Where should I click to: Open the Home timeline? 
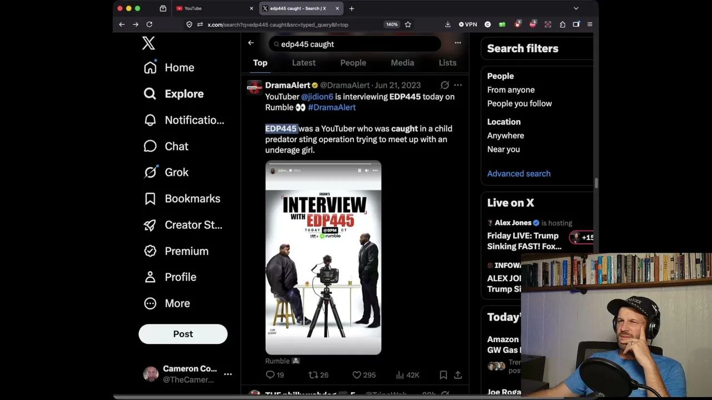pos(169,68)
